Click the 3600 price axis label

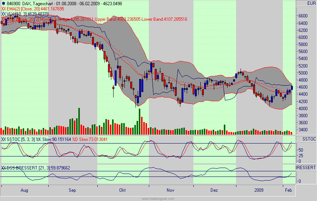pos(303,123)
